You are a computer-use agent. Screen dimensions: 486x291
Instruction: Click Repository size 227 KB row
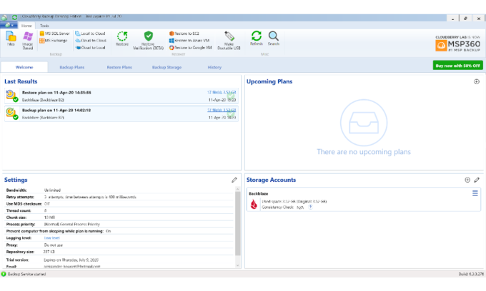[x=119, y=252]
